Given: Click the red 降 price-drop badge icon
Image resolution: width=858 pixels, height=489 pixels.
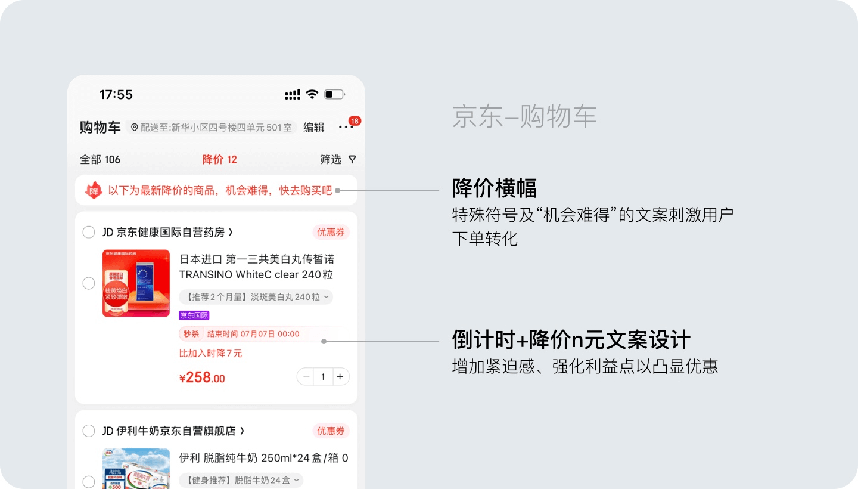Looking at the screenshot, I should pos(94,190).
